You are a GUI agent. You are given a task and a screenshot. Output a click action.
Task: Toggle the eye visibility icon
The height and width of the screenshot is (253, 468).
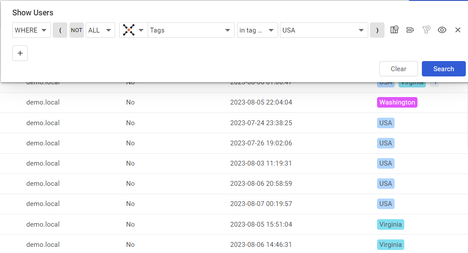tap(442, 30)
